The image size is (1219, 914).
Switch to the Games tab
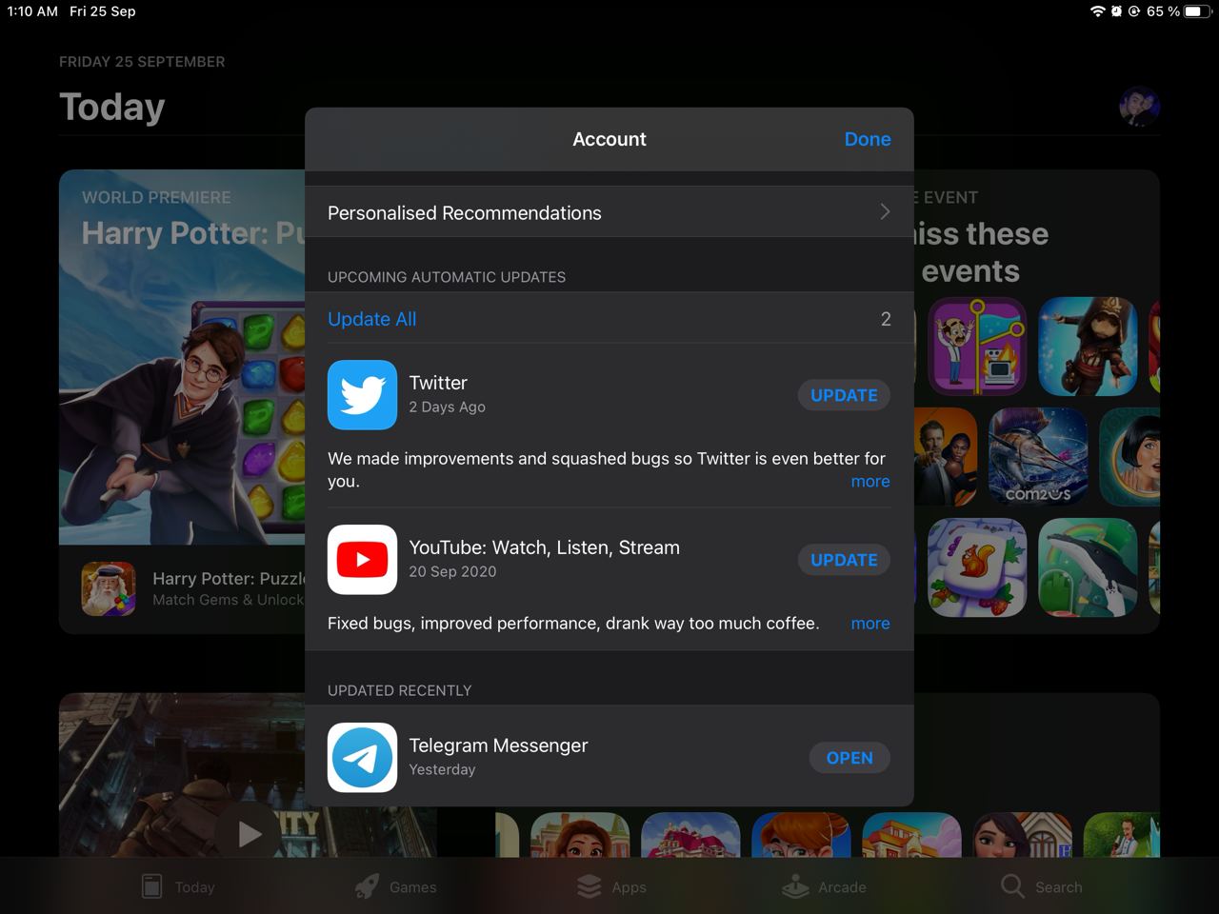(x=395, y=886)
